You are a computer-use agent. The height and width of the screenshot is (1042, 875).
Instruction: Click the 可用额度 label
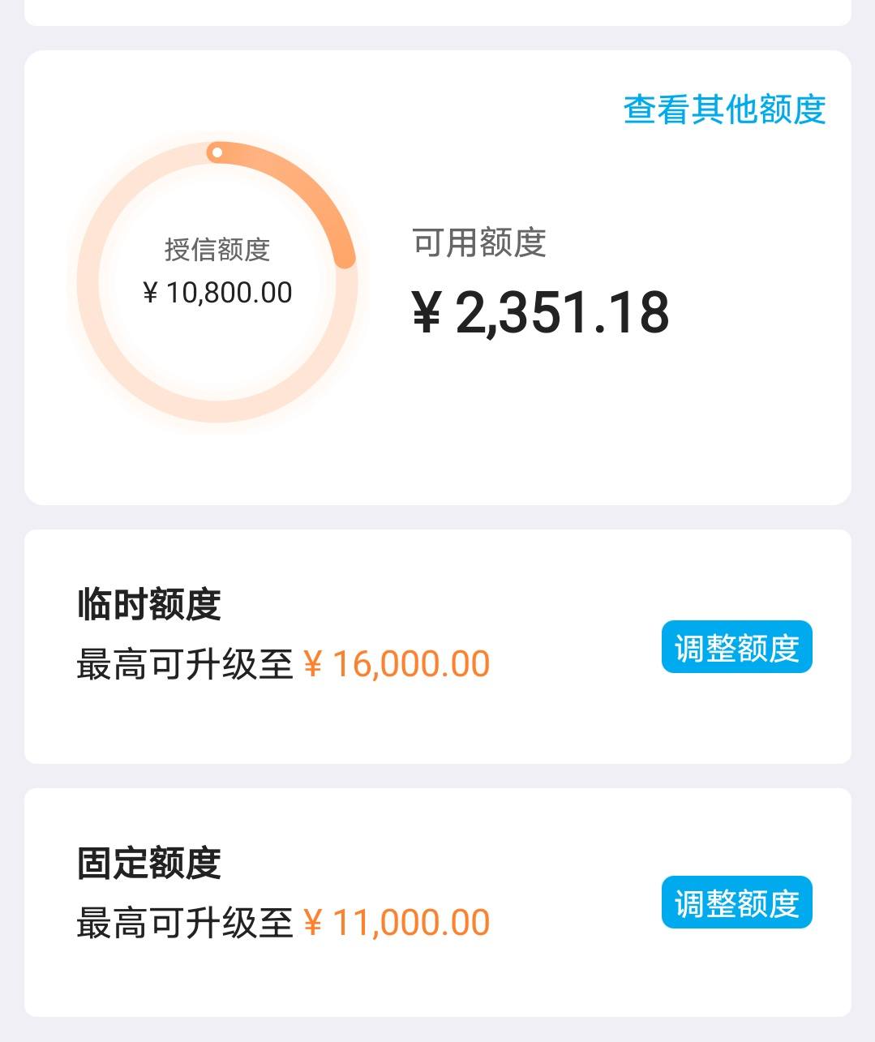(x=479, y=242)
